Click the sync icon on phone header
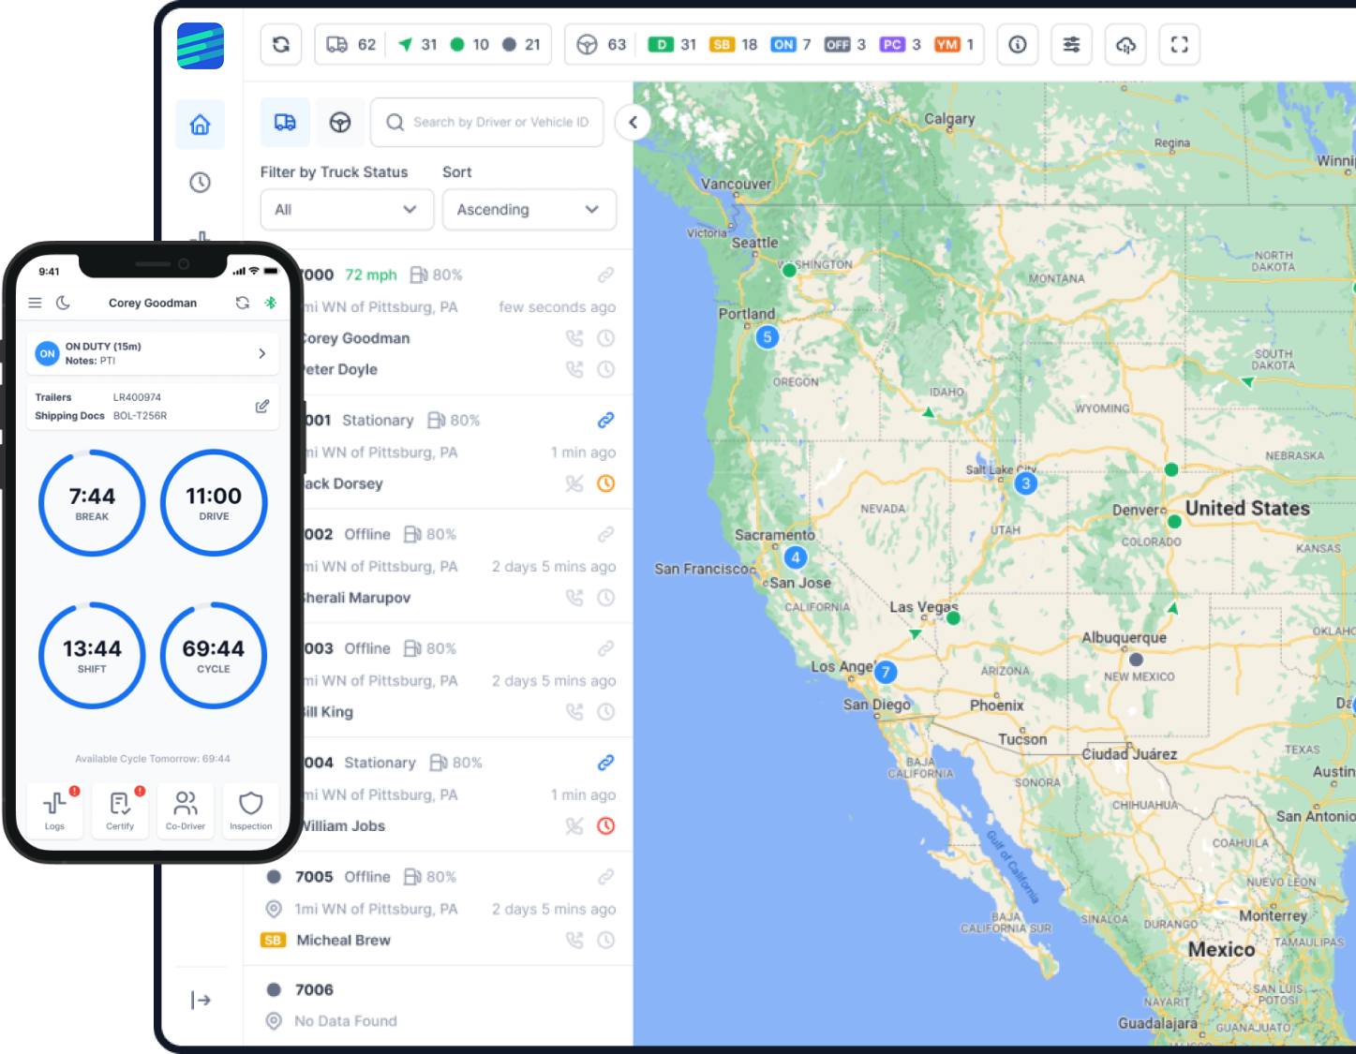The image size is (1356, 1054). 243,303
